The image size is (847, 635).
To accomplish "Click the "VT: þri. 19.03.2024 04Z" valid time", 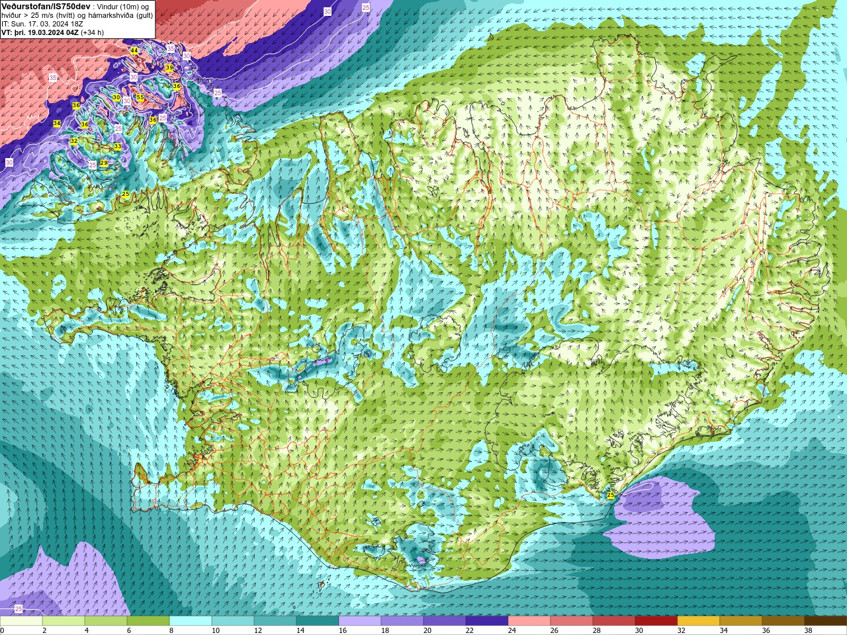I will pos(40,32).
